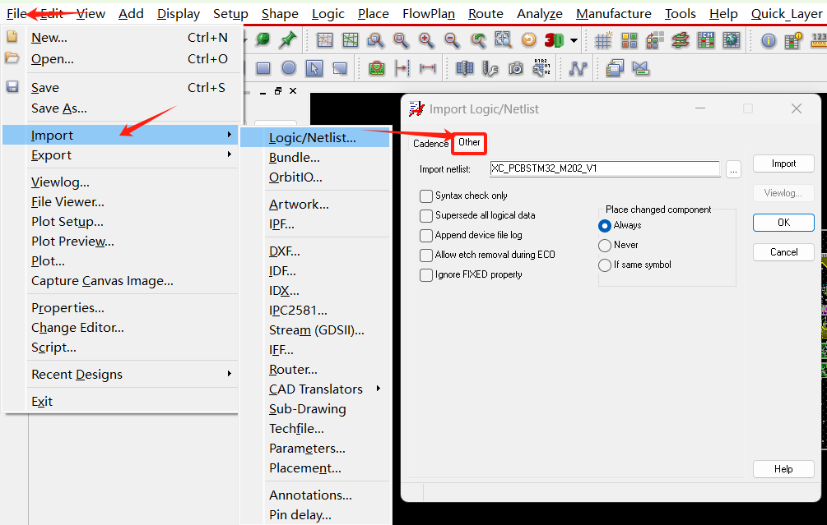Select the Zoom Fit magnifier icon
Image resolution: width=827 pixels, height=525 pixels.
point(401,40)
